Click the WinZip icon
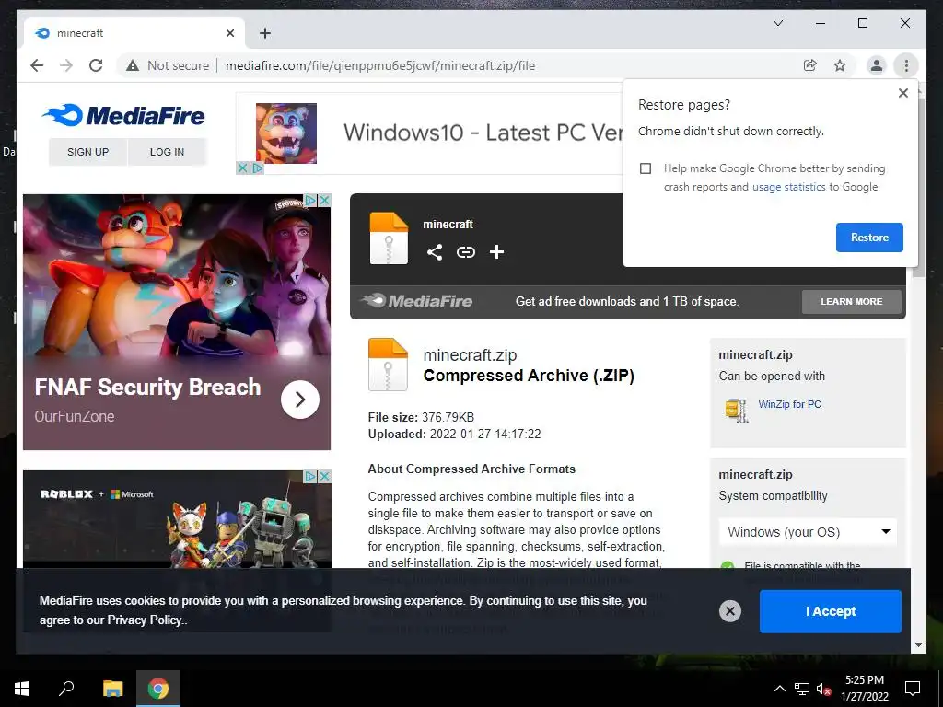 [x=736, y=410]
